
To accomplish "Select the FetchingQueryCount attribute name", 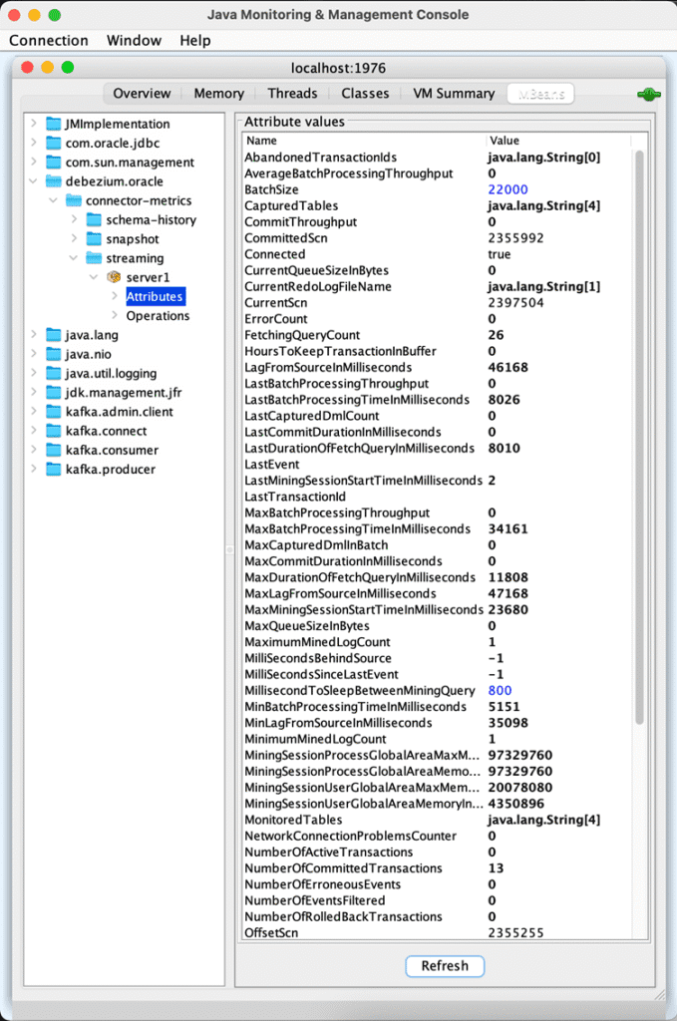I will 302,335.
